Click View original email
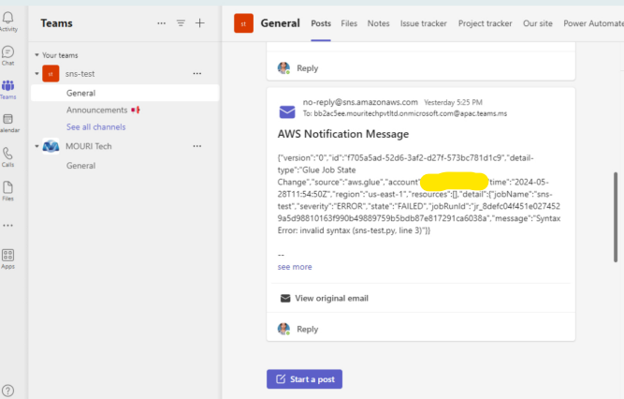The width and height of the screenshot is (624, 399). (331, 298)
